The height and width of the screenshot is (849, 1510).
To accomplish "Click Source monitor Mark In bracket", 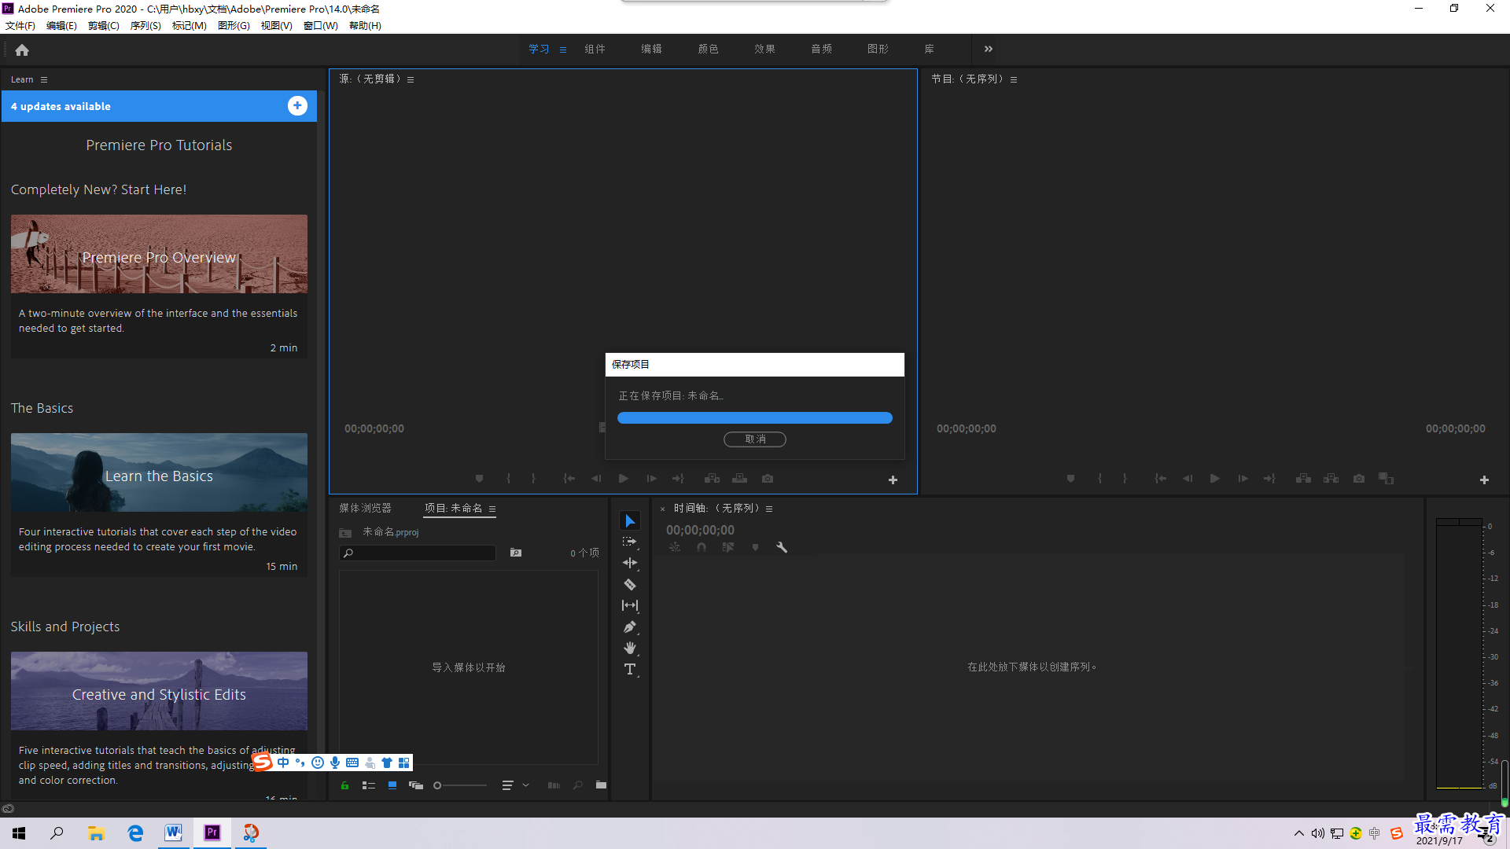I will [508, 478].
